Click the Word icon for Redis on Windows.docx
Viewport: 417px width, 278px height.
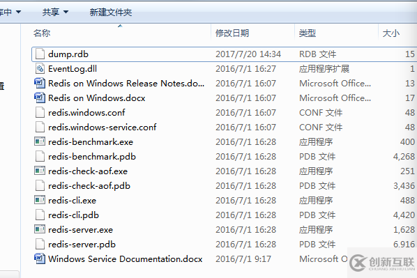click(40, 98)
